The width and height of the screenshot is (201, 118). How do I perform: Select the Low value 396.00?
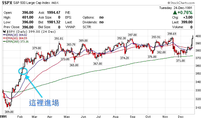click(28, 22)
